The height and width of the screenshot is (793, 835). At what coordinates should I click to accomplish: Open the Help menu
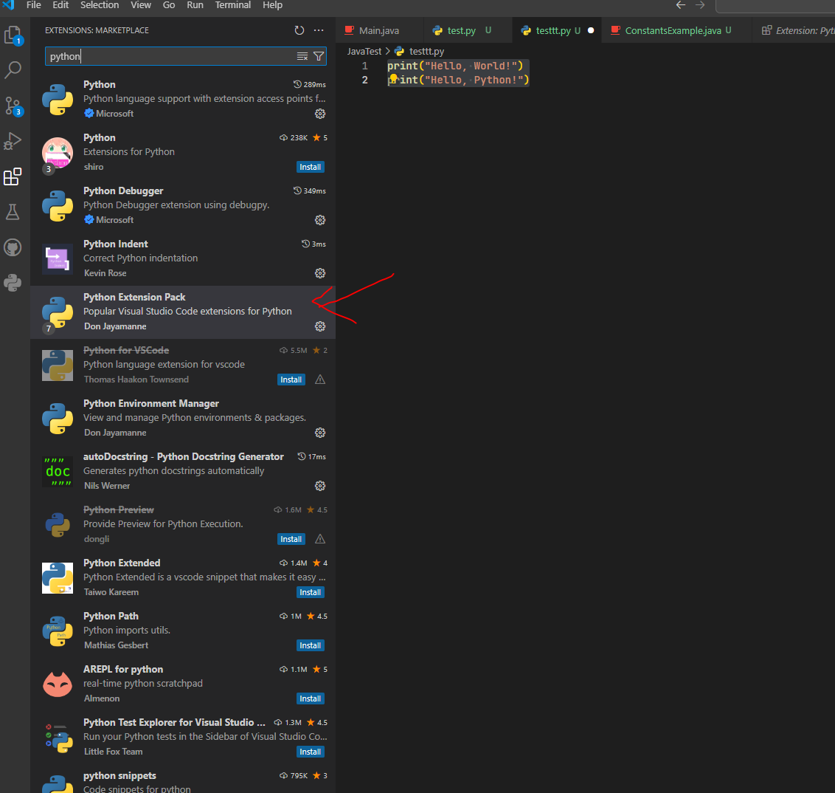[x=273, y=4]
